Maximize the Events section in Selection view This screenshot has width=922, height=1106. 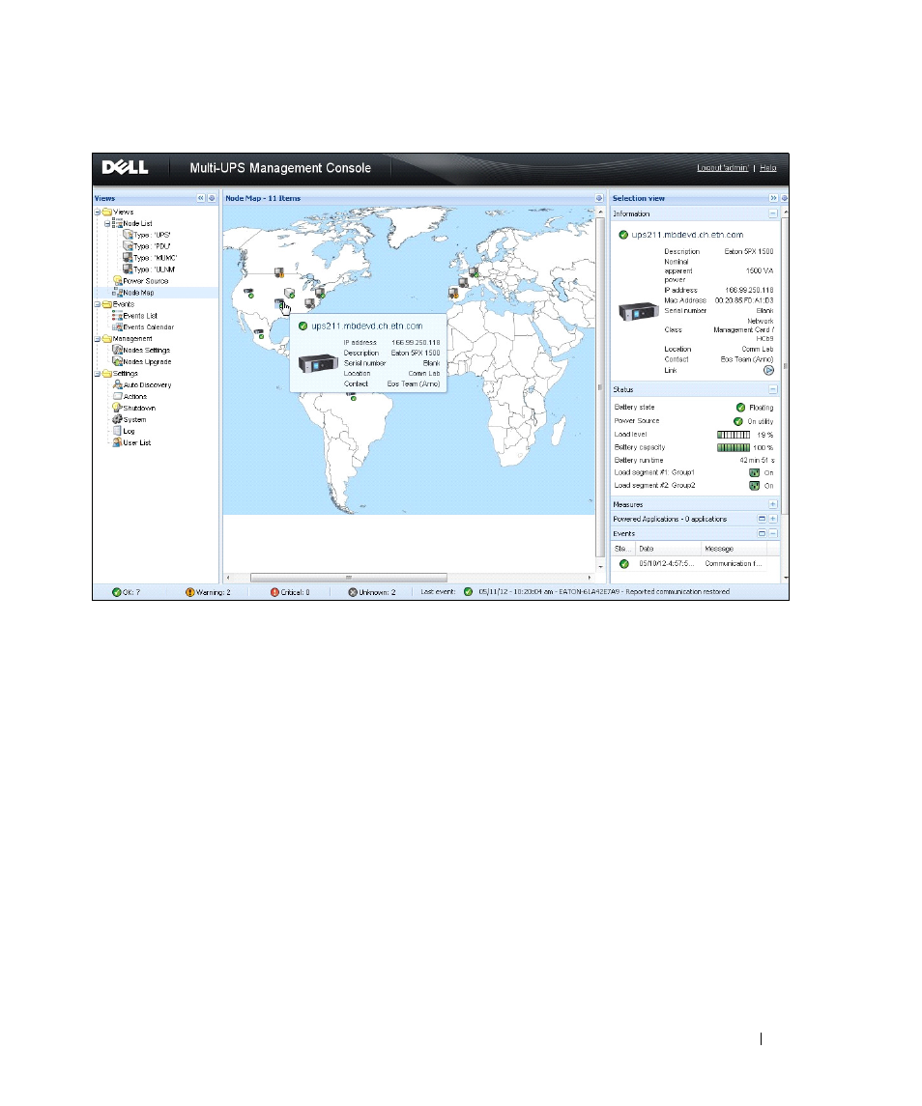pyautogui.click(x=762, y=534)
